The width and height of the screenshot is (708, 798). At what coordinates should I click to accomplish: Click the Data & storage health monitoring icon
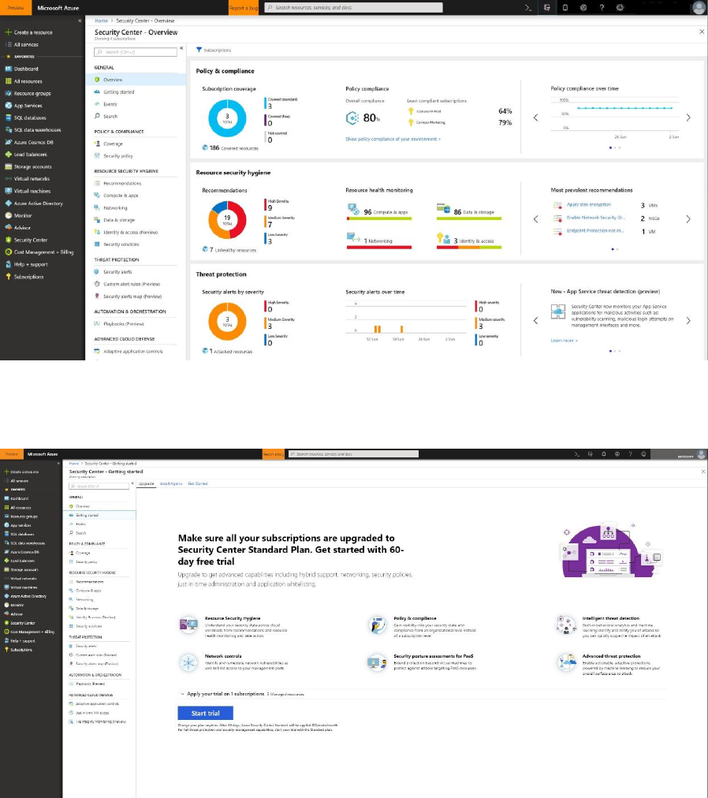443,208
